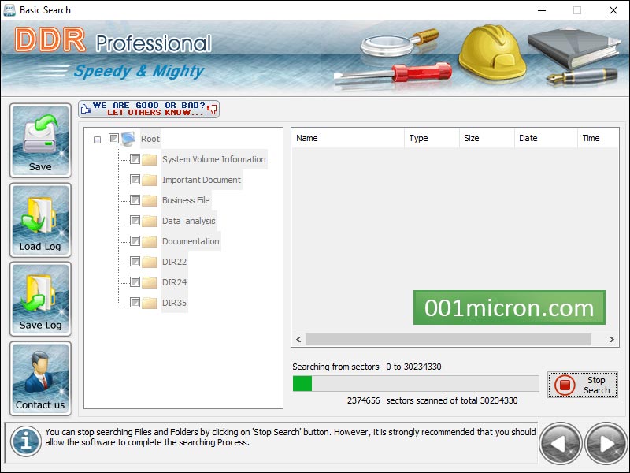Image resolution: width=630 pixels, height=473 pixels.
Task: Enable the checkbox for Important Document
Action: point(135,180)
